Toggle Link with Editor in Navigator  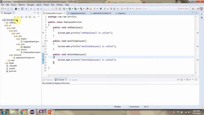pos(30,17)
